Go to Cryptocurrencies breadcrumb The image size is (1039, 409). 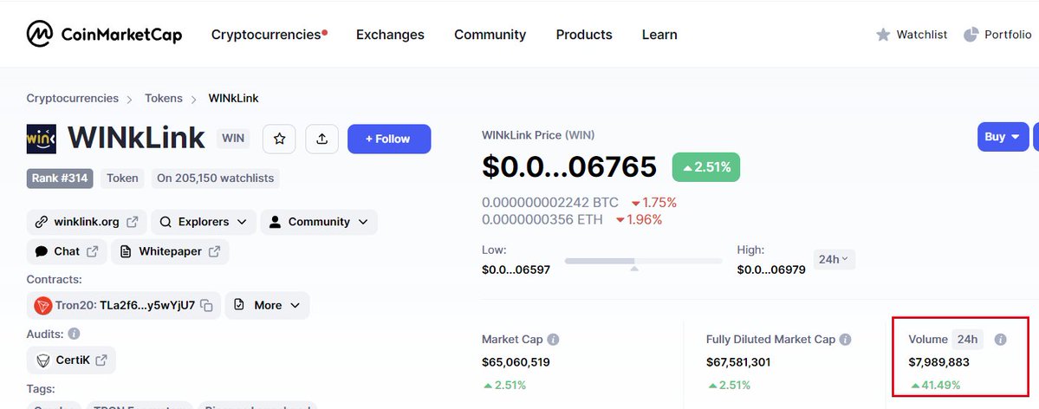(72, 98)
